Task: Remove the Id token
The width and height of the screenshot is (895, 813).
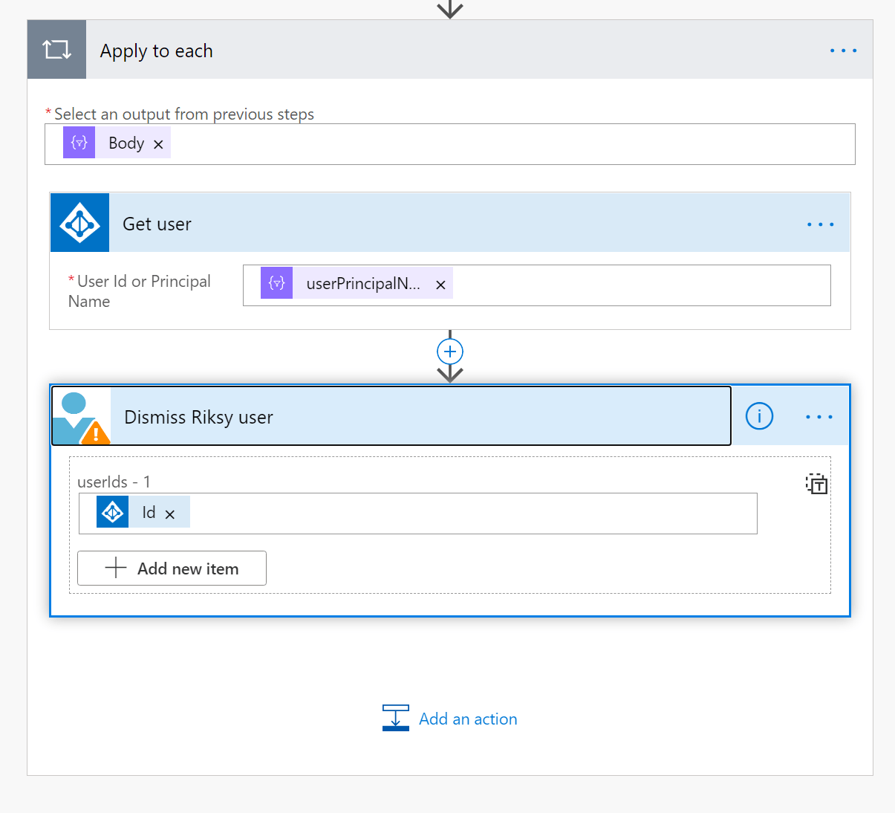Action: (170, 514)
